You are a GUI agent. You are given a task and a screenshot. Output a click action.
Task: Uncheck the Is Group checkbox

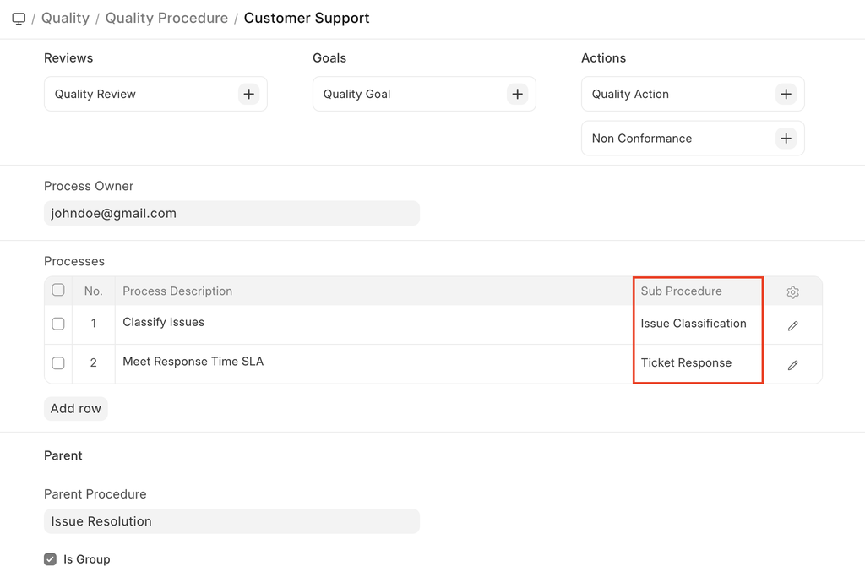[x=51, y=559]
